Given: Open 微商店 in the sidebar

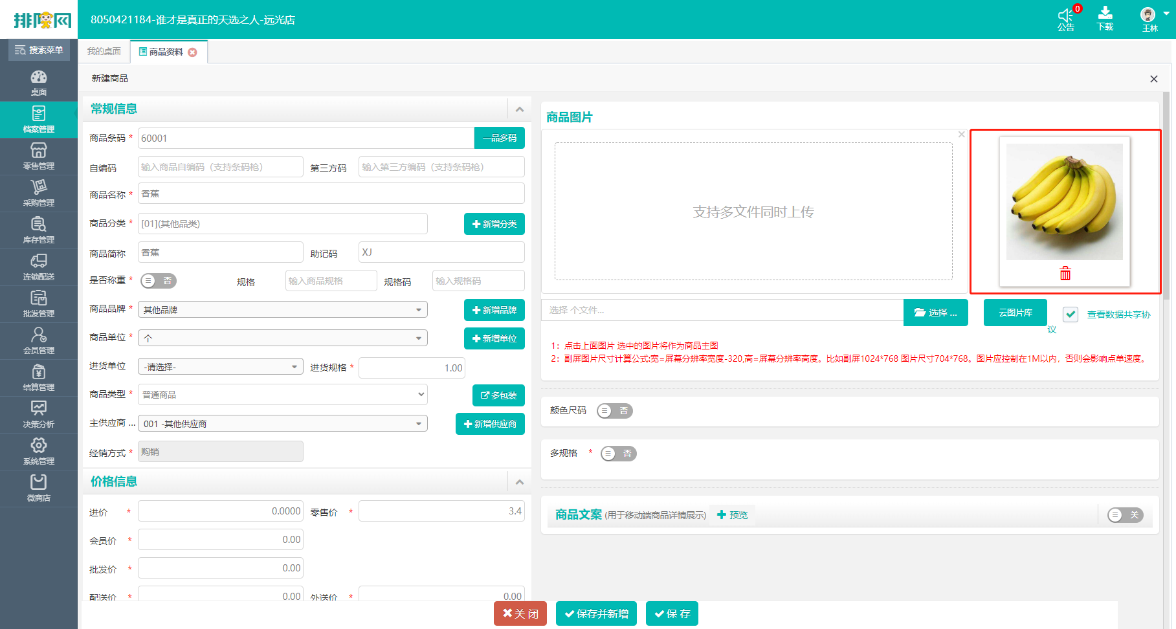Looking at the screenshot, I should tap(39, 489).
